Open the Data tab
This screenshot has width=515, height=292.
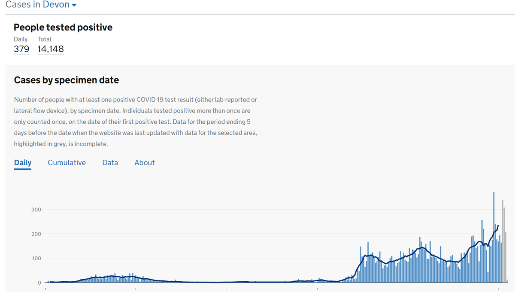click(110, 163)
